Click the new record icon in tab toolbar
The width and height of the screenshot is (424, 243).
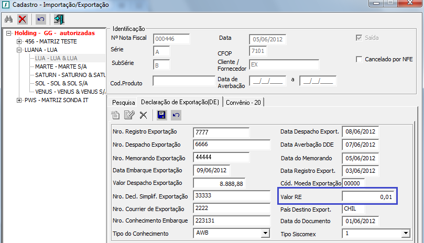pyautogui.click(x=116, y=115)
